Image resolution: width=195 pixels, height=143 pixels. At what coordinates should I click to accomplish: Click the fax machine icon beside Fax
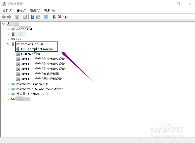pos(13,39)
